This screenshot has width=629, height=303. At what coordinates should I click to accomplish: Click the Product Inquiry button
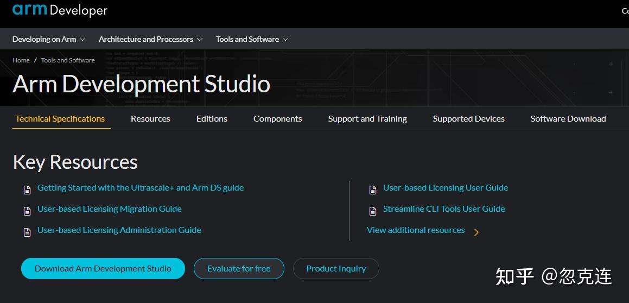pos(336,268)
